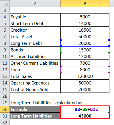The width and height of the screenshot is (114, 125).
Task: Click the 'Loan' cell
Action: coord(35,70)
